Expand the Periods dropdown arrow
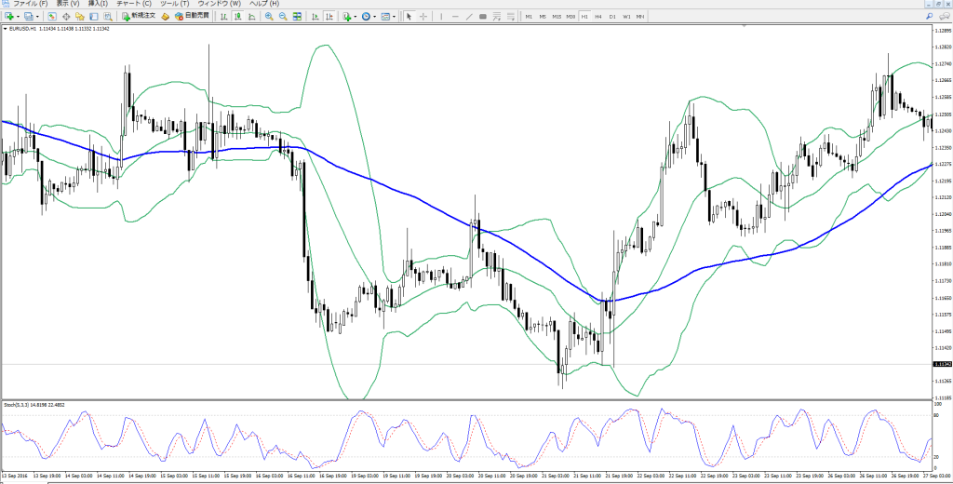This screenshot has width=953, height=484. tap(375, 17)
